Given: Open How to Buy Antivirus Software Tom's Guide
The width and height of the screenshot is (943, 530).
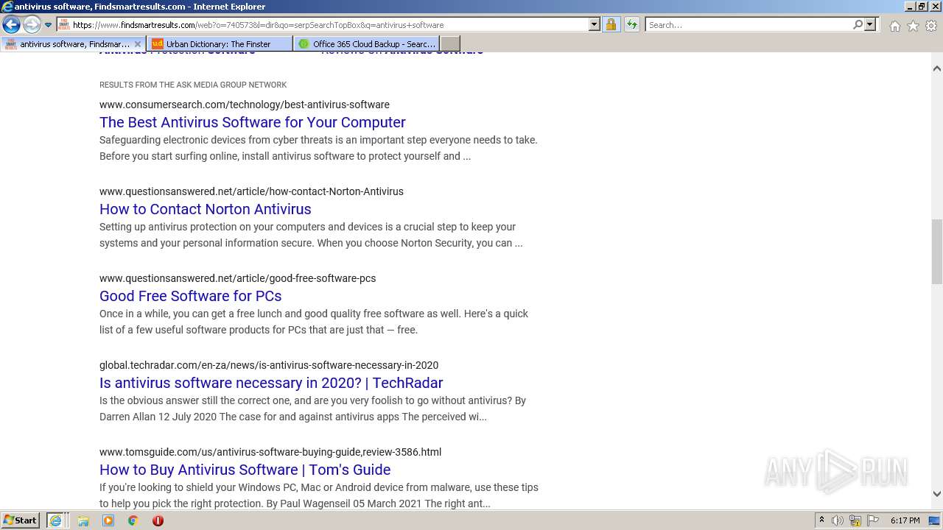Looking at the screenshot, I should [x=245, y=470].
